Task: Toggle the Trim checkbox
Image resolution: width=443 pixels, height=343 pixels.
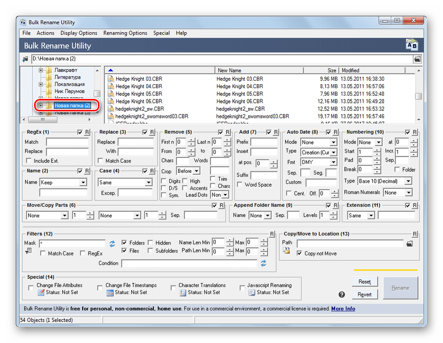Action: click(x=213, y=179)
